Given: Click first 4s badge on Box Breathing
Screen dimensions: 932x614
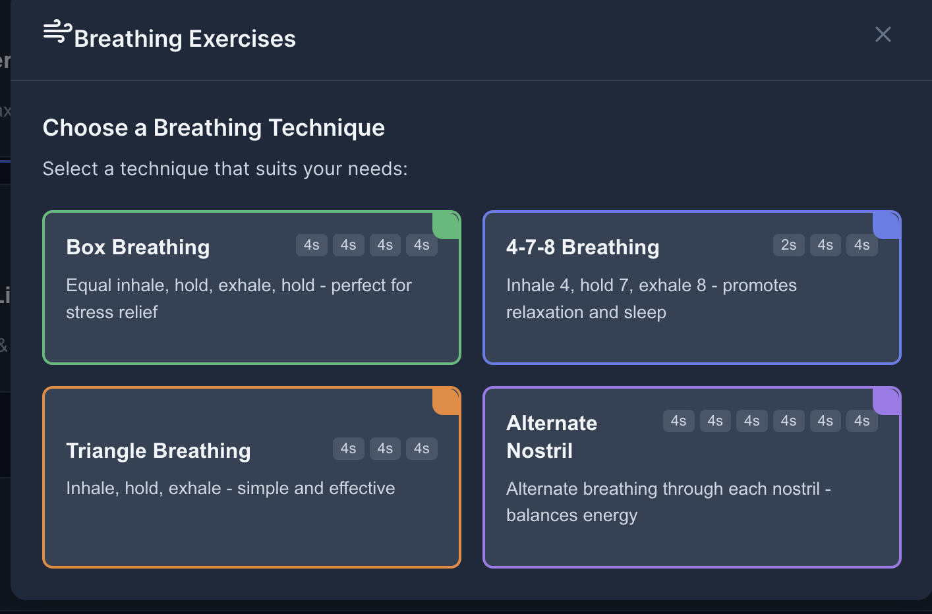Looking at the screenshot, I should 311,245.
